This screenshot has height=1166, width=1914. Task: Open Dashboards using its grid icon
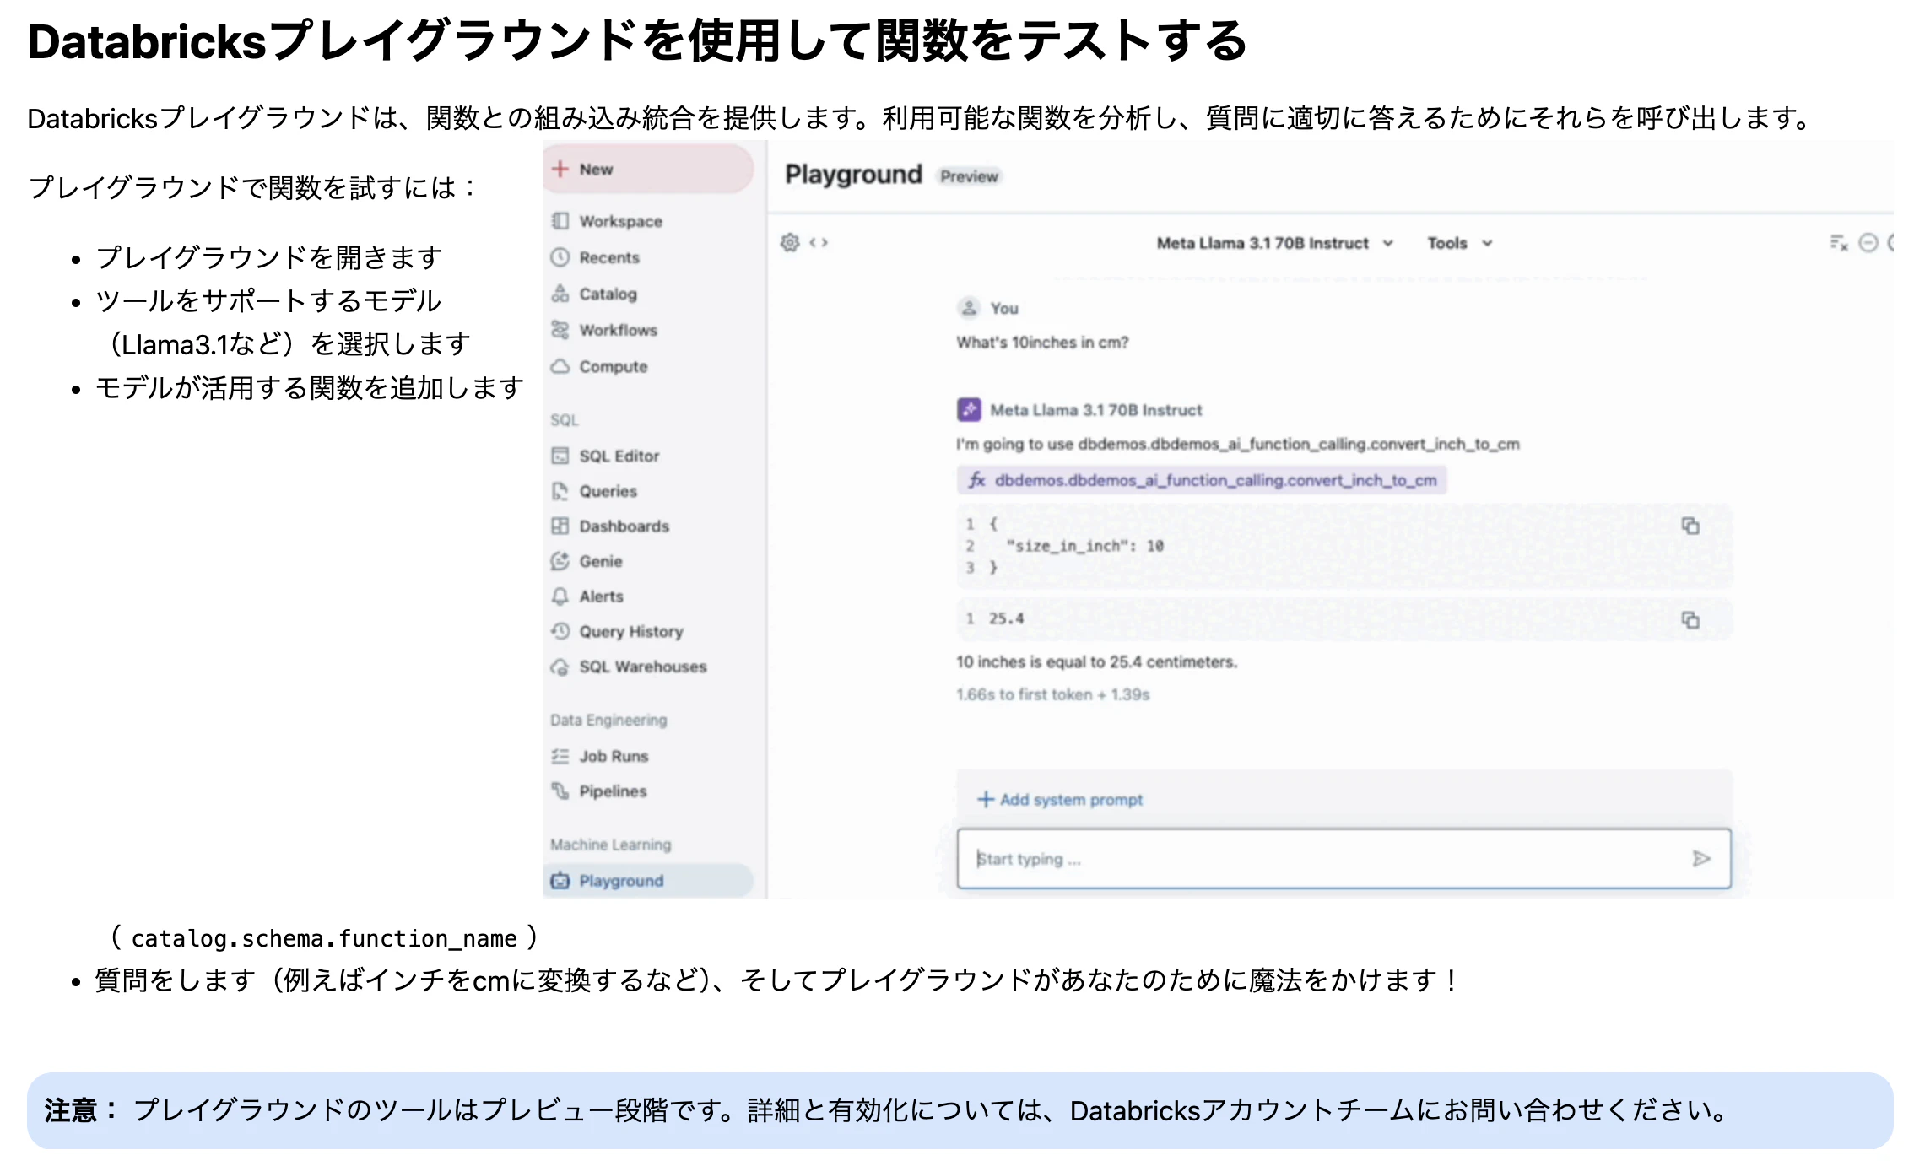[560, 526]
